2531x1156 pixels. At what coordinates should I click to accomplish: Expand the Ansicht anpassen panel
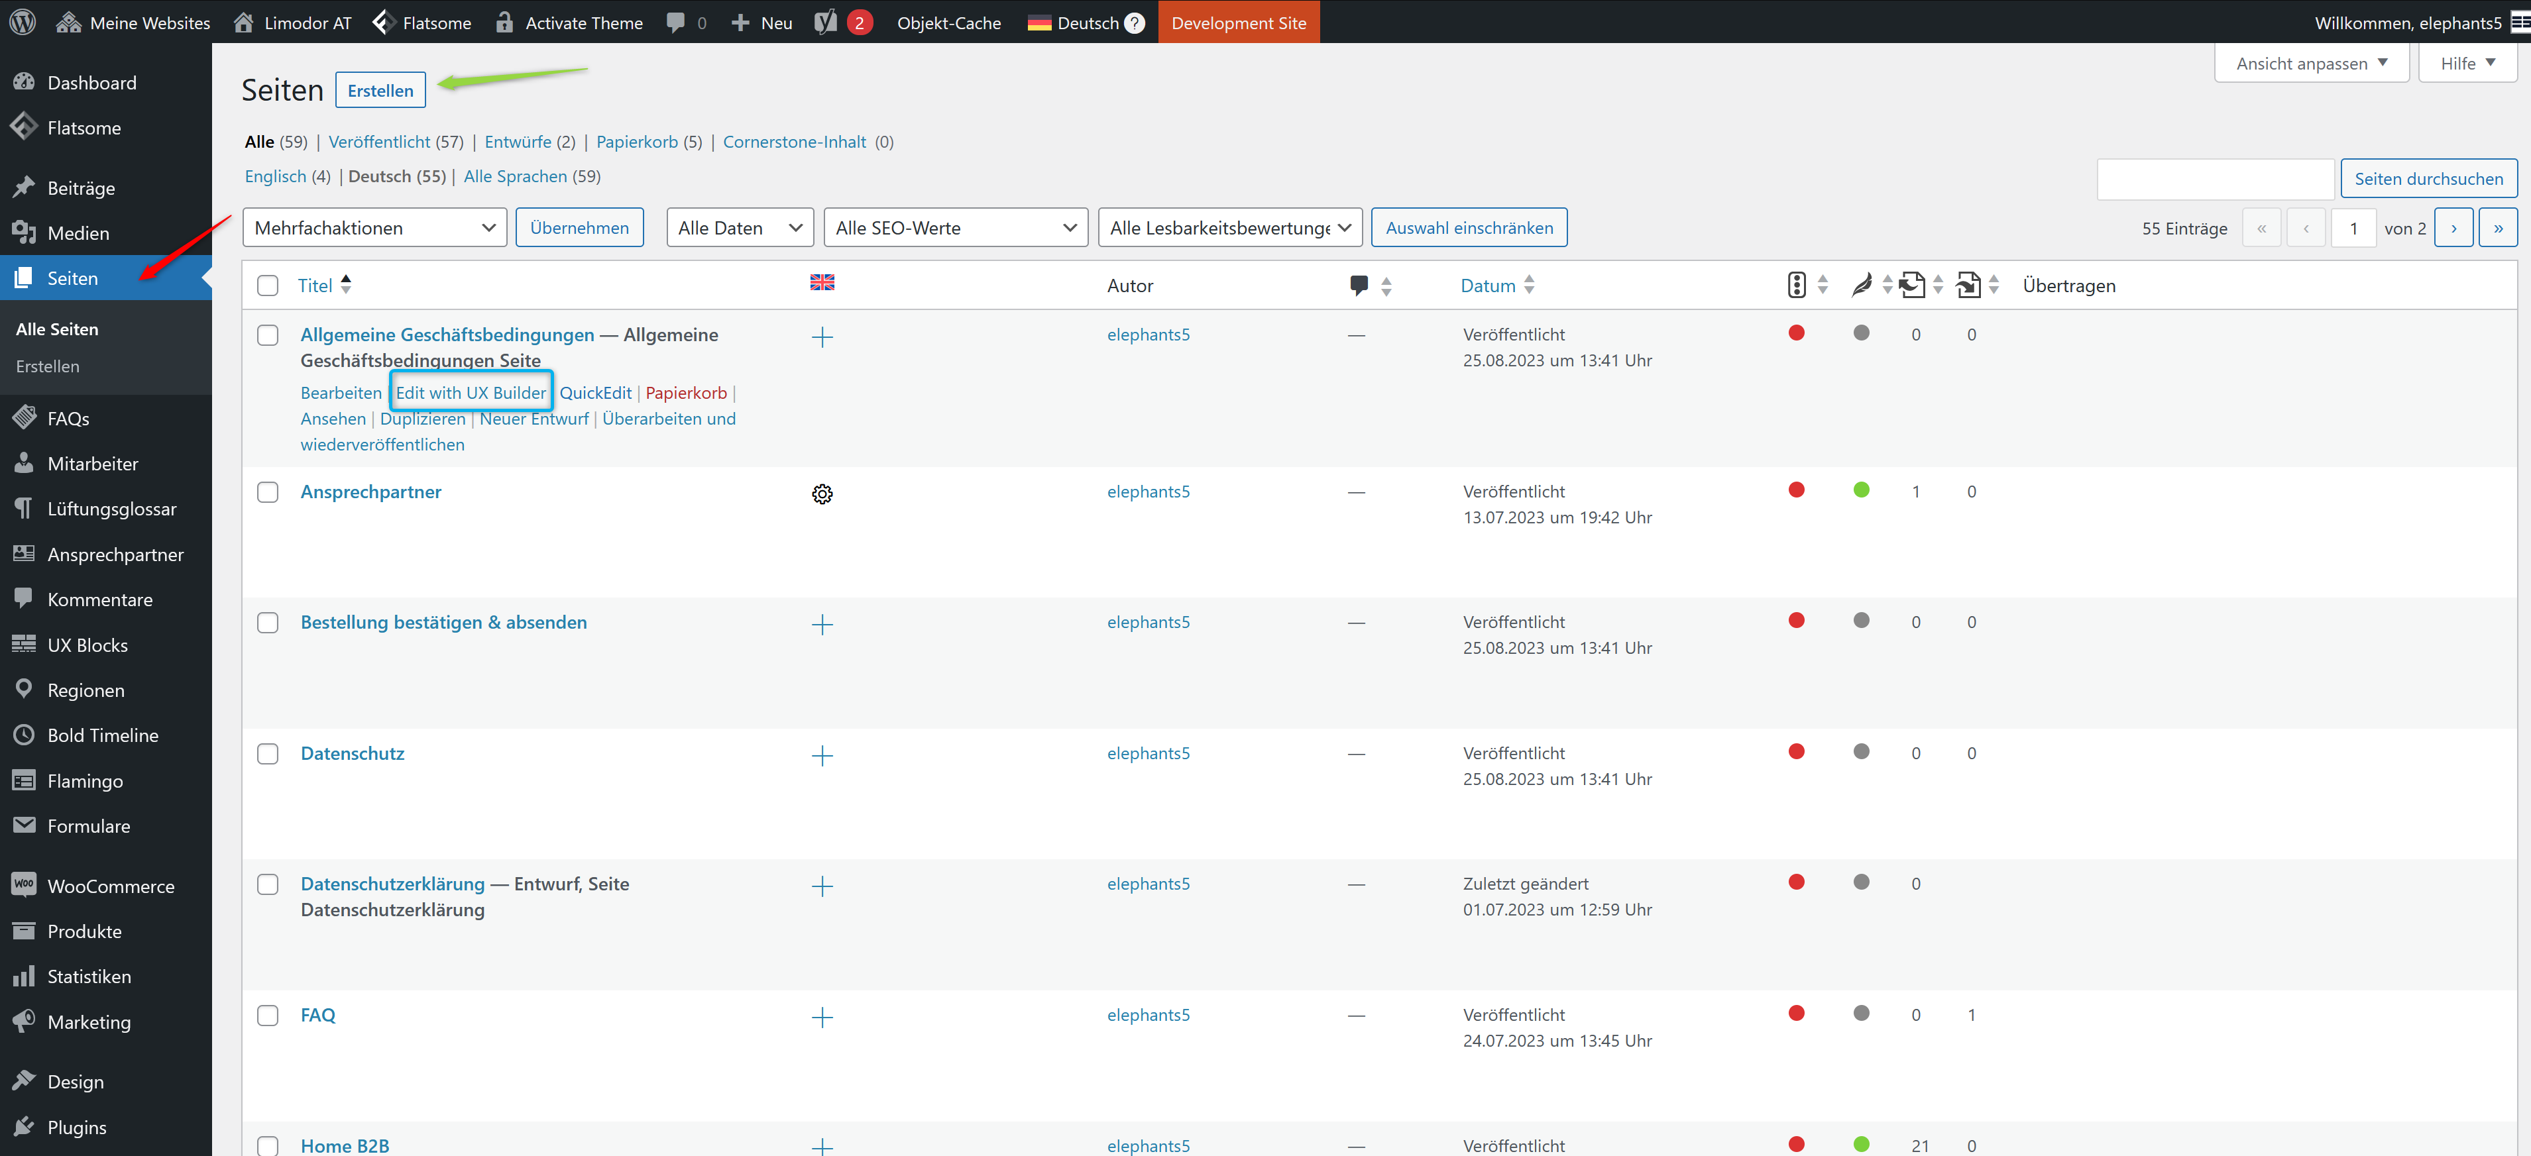click(x=2311, y=63)
